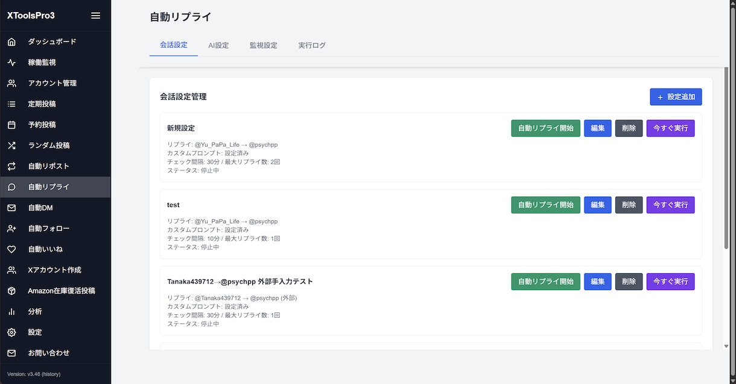Image resolution: width=736 pixels, height=384 pixels.
Task: Click the home icon beside ダッシュボード
Action: (x=11, y=42)
